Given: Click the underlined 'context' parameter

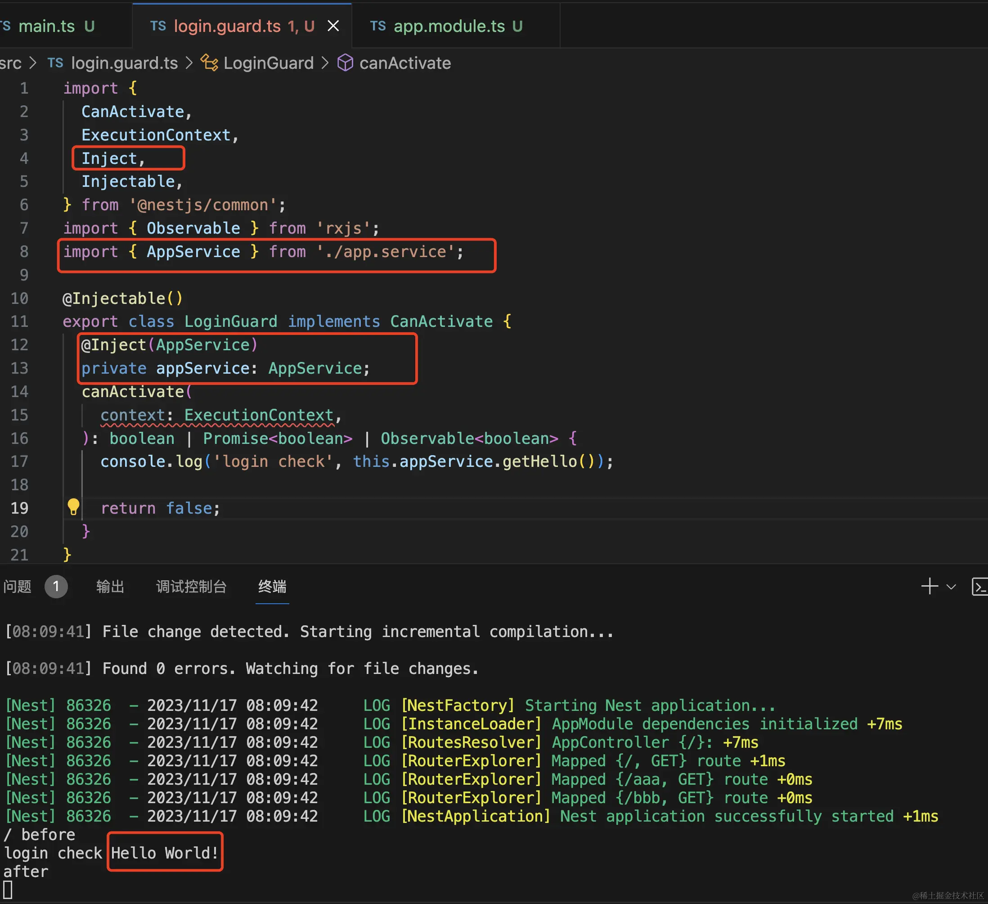Looking at the screenshot, I should [x=133, y=415].
